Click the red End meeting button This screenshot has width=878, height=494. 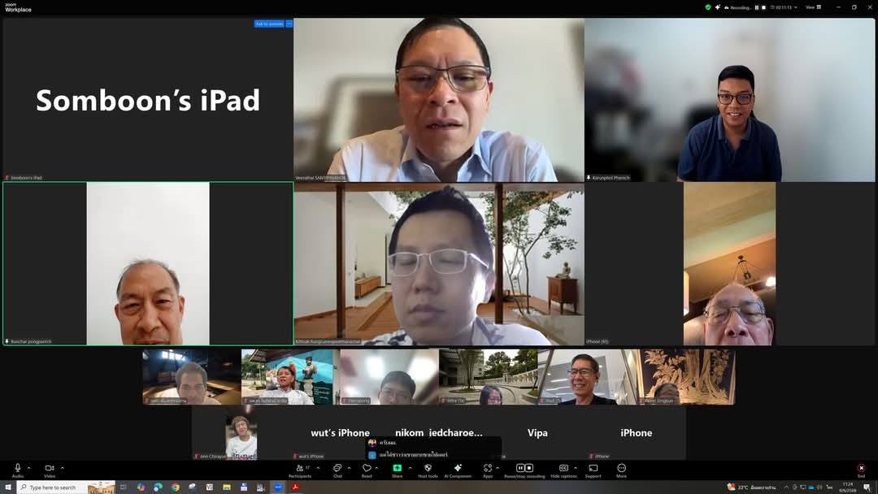(x=861, y=469)
